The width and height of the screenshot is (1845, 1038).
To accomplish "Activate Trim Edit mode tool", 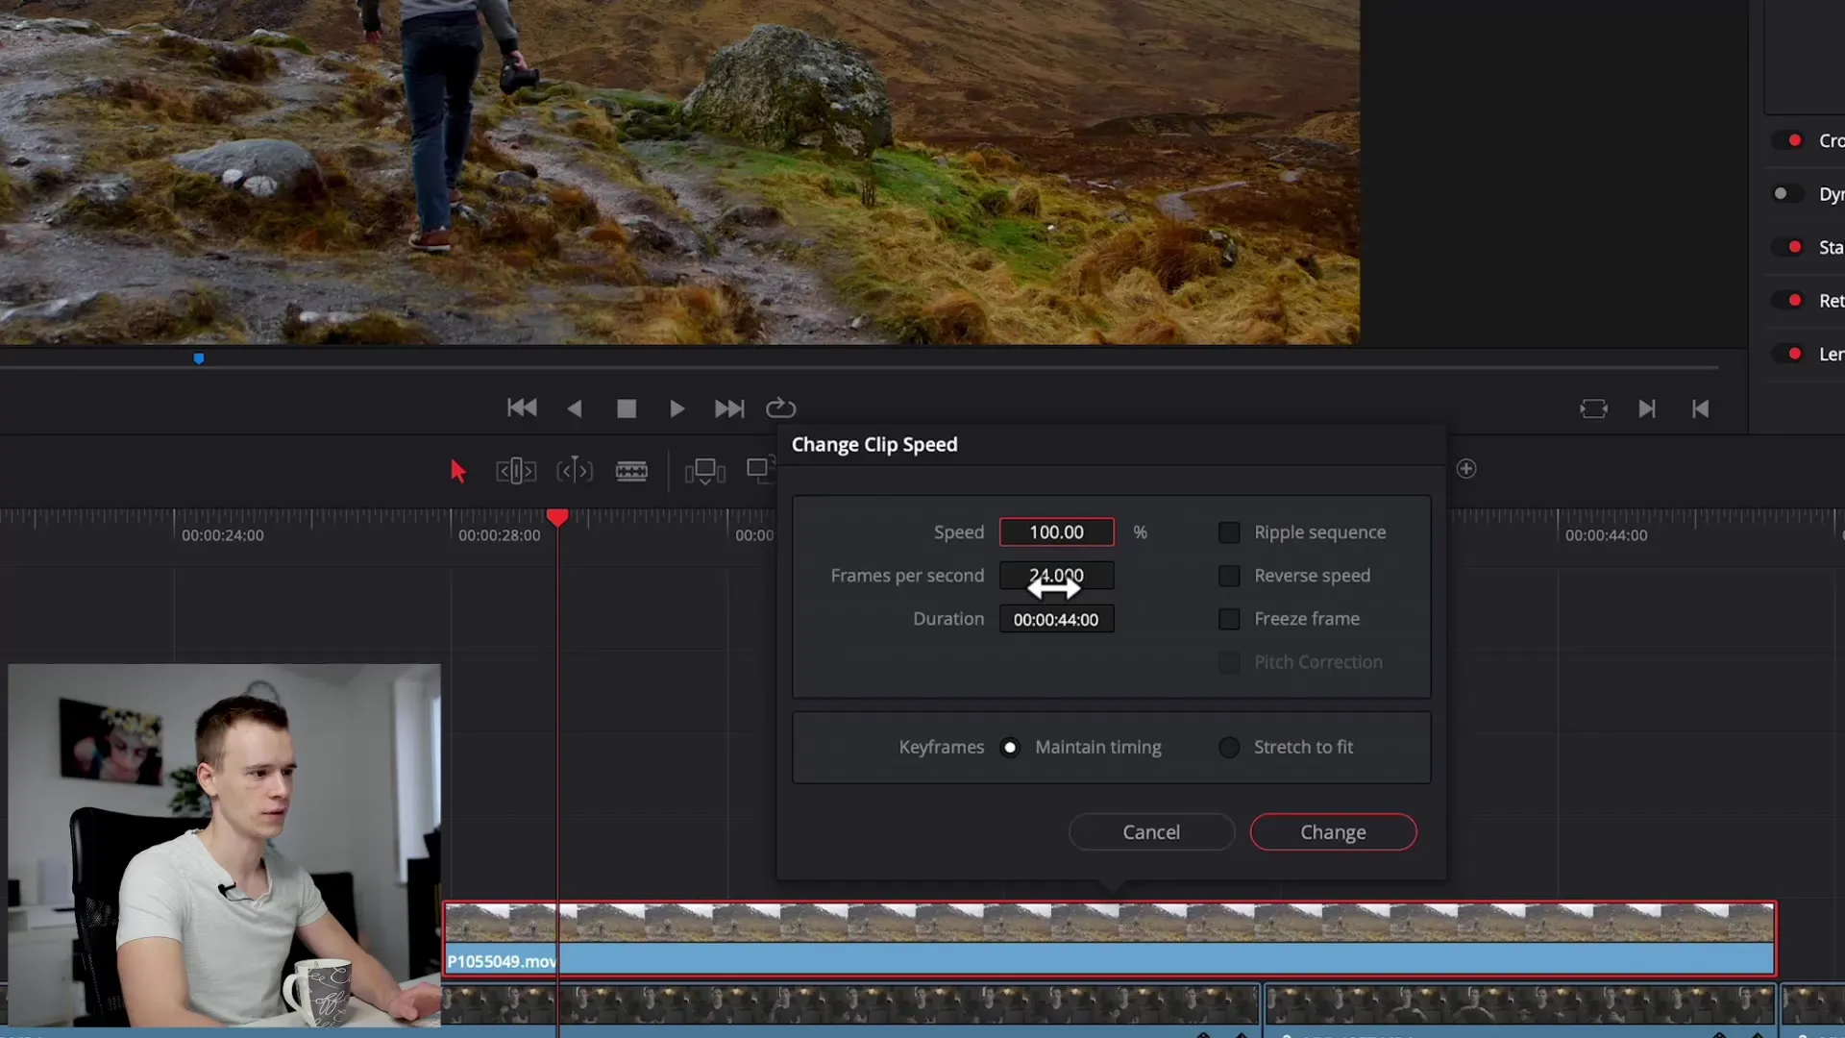I will click(x=516, y=471).
